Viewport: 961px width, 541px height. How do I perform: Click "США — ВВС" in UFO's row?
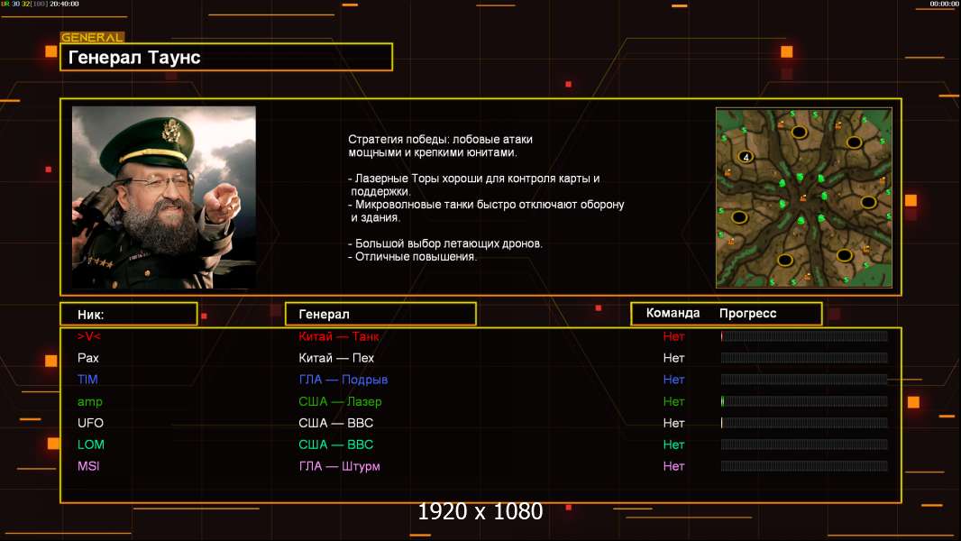pyautogui.click(x=336, y=423)
